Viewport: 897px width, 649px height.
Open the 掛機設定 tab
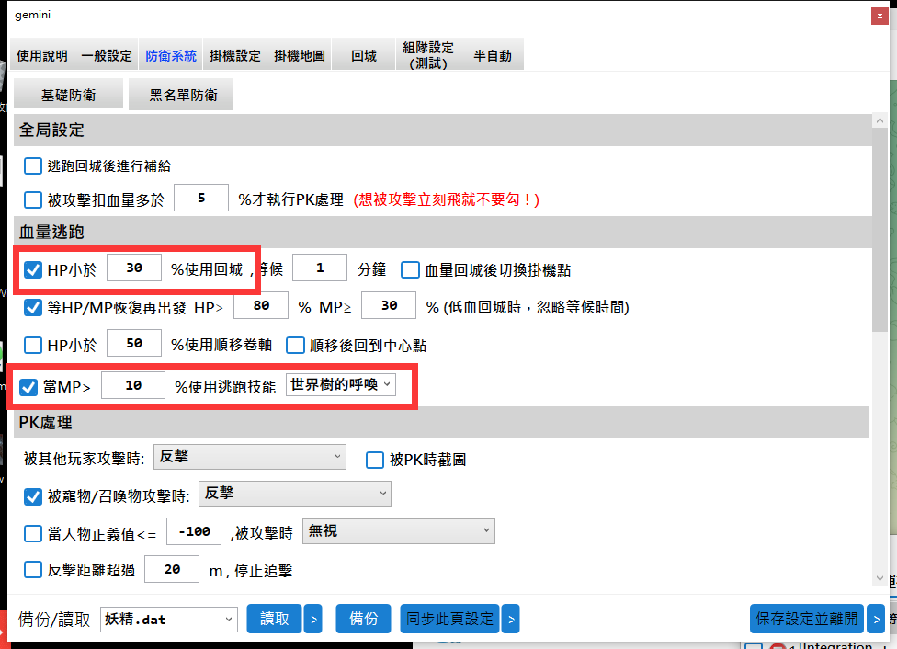234,55
